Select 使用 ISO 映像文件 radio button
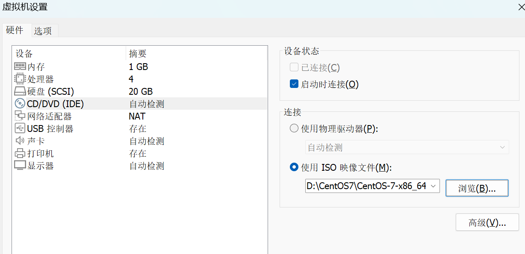The height and width of the screenshot is (254, 525). 294,167
